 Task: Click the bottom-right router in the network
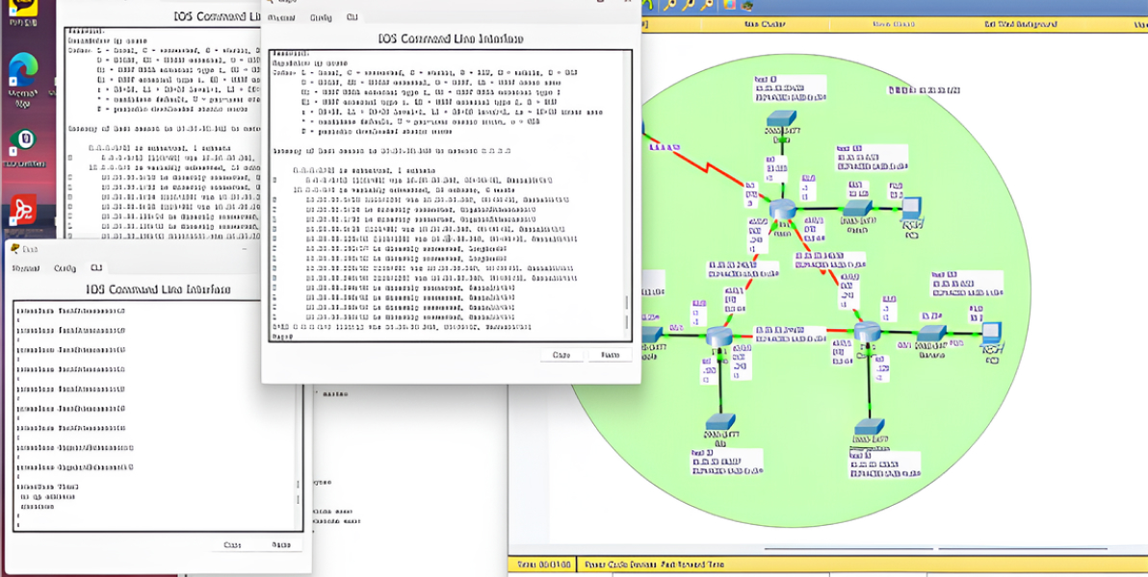[x=868, y=333]
